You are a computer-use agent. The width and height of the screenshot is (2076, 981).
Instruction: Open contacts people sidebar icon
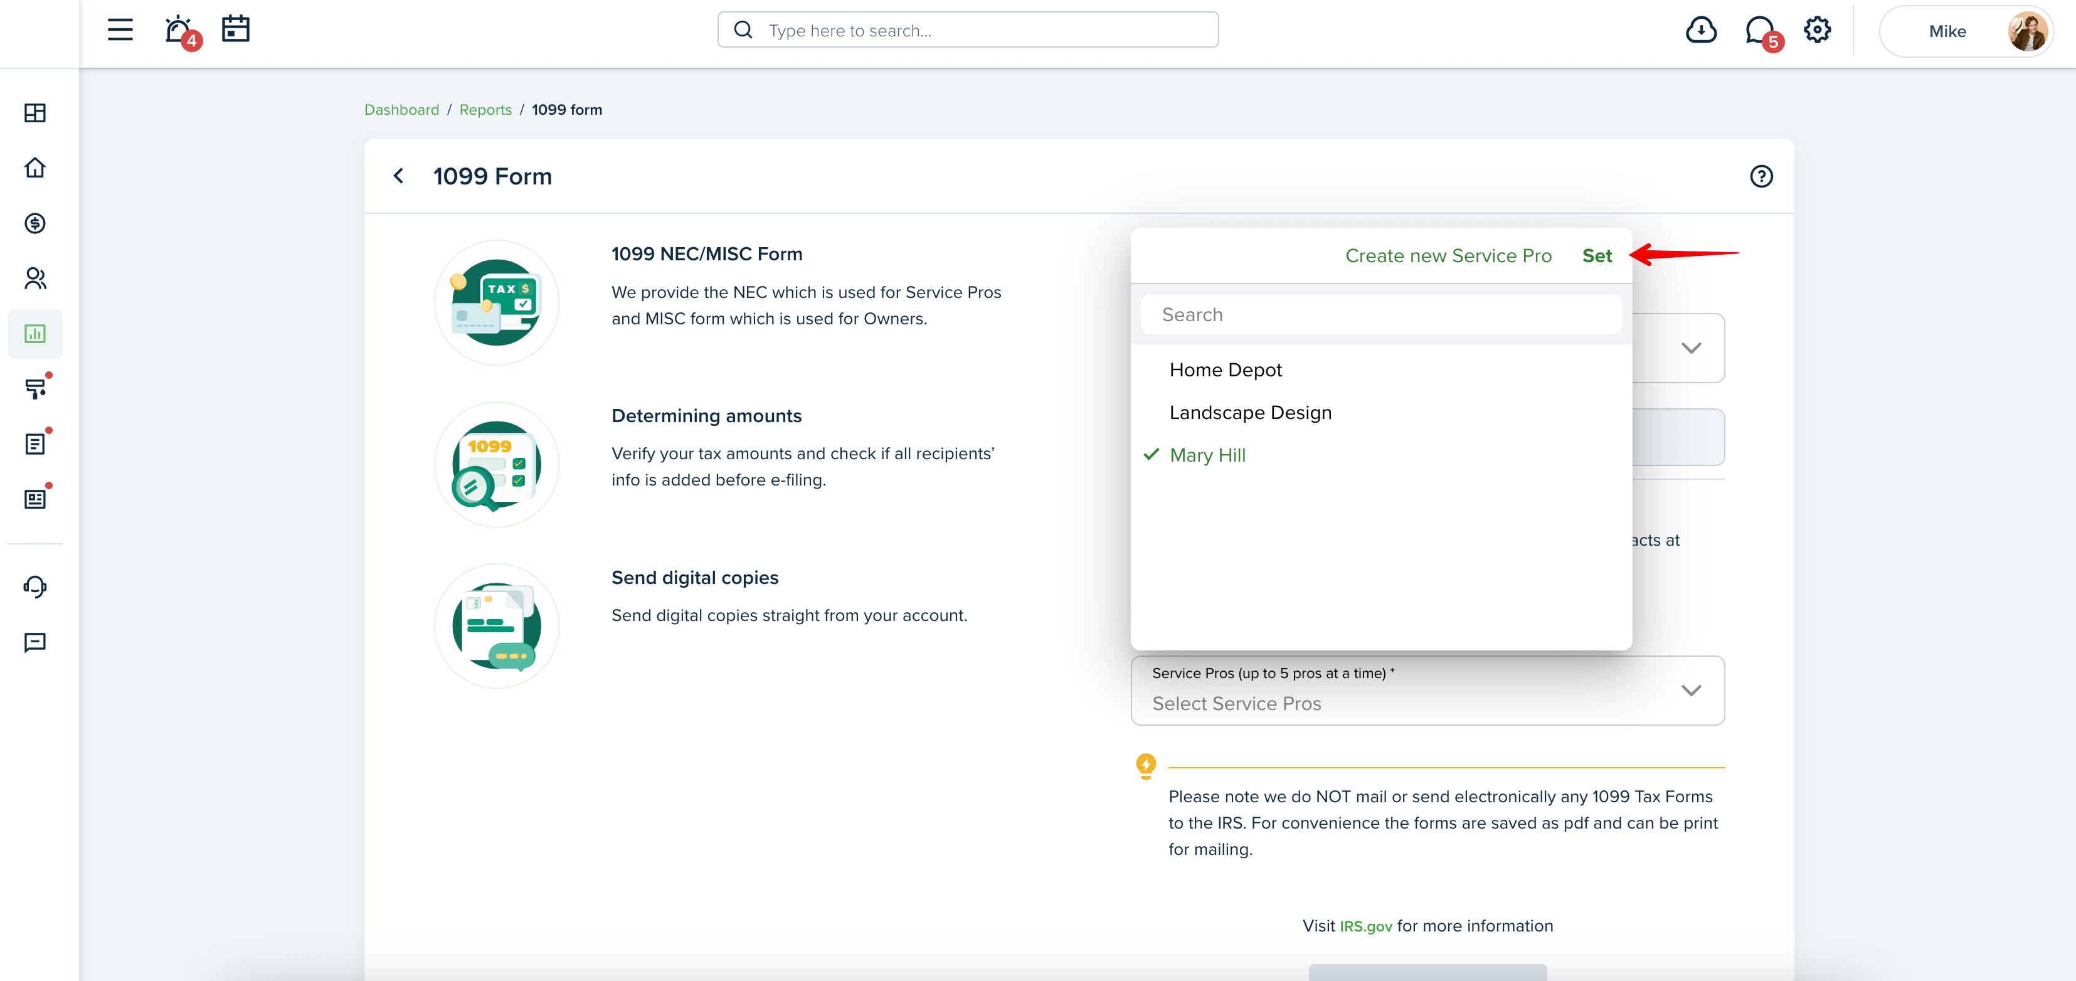click(36, 278)
